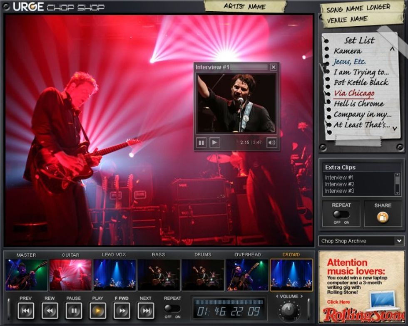The width and height of the screenshot is (408, 326).
Task: Click the progress bar above the timecode
Action: (229, 302)
